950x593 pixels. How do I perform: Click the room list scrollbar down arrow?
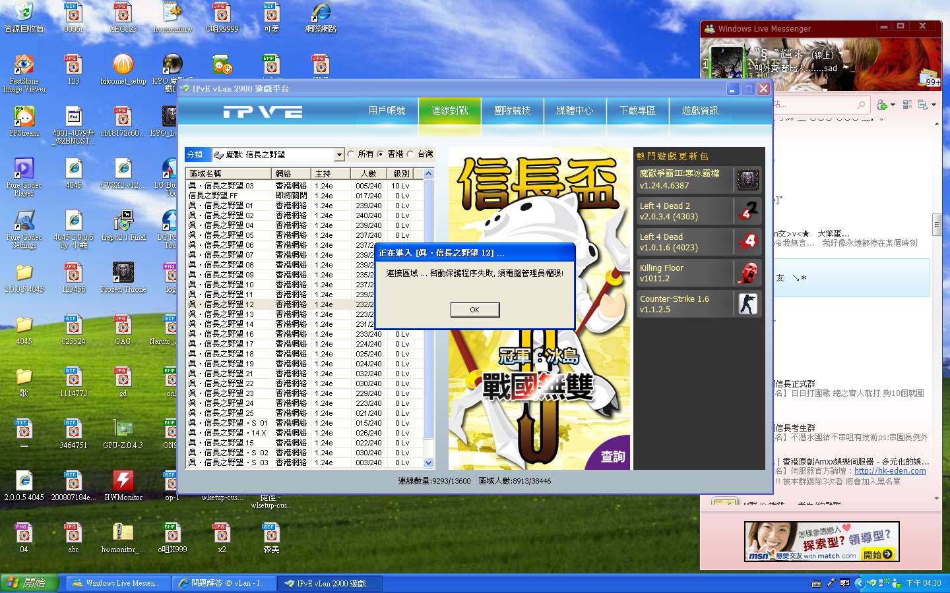pyautogui.click(x=428, y=463)
